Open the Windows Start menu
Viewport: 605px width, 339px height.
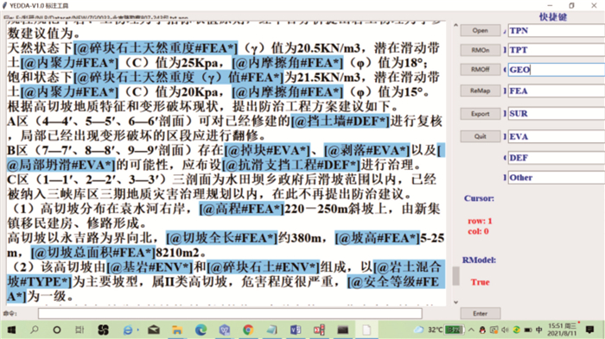pos(11,330)
